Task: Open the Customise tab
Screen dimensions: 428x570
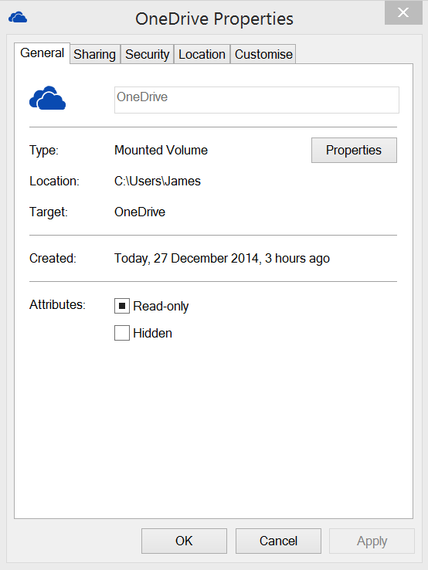Action: click(263, 54)
